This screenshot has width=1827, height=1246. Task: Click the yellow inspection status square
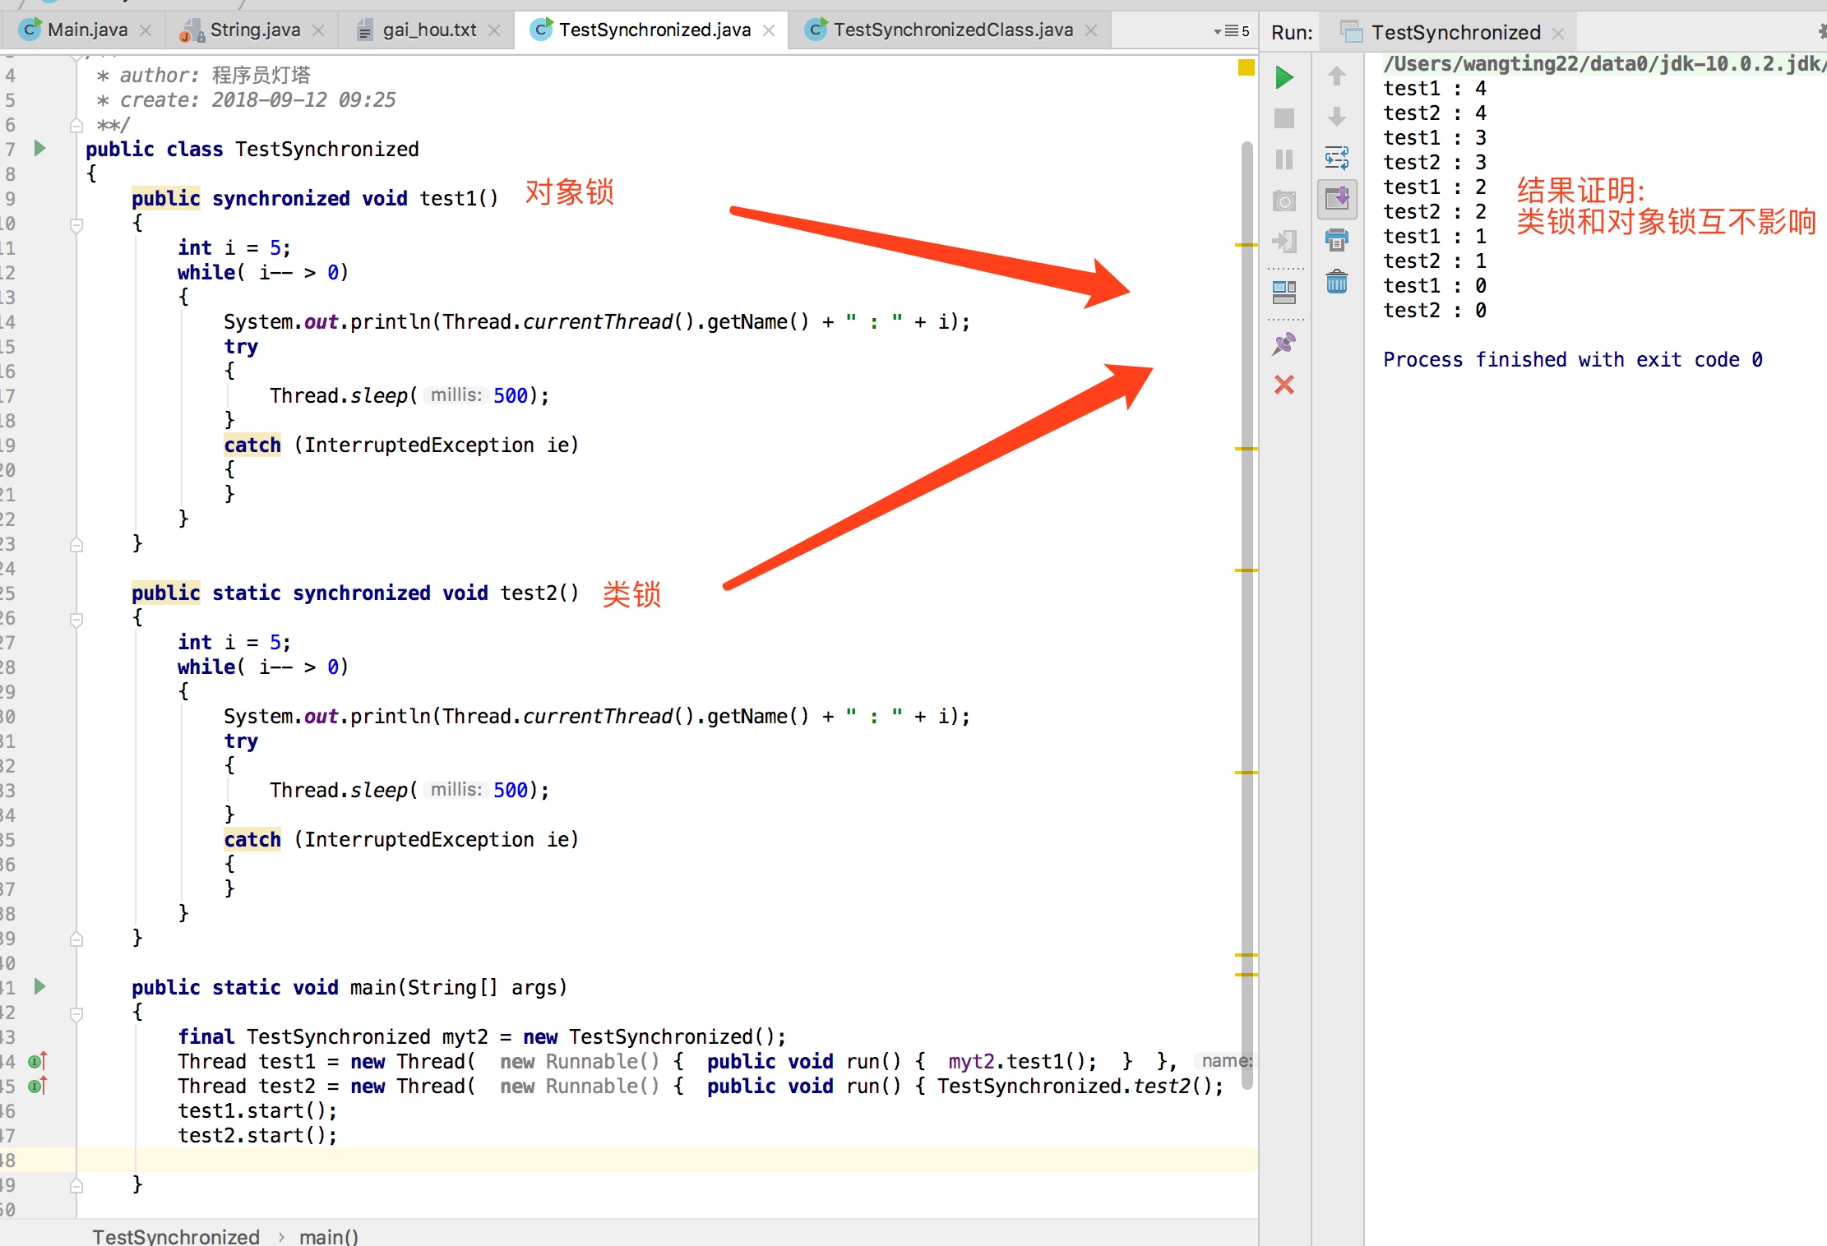coord(1246,67)
